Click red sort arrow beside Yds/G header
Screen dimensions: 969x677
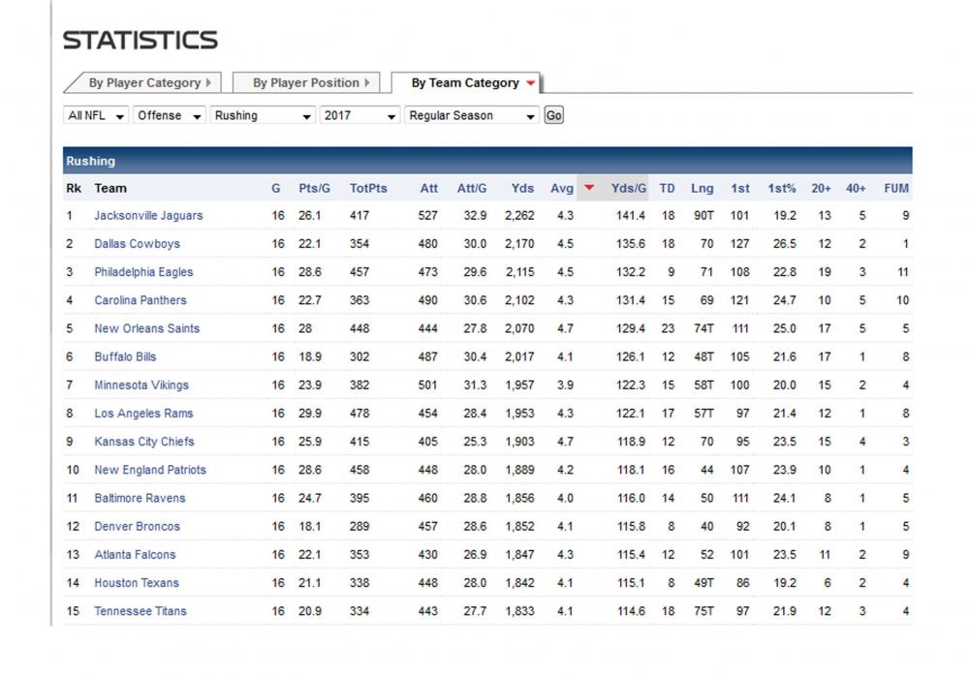tap(589, 188)
